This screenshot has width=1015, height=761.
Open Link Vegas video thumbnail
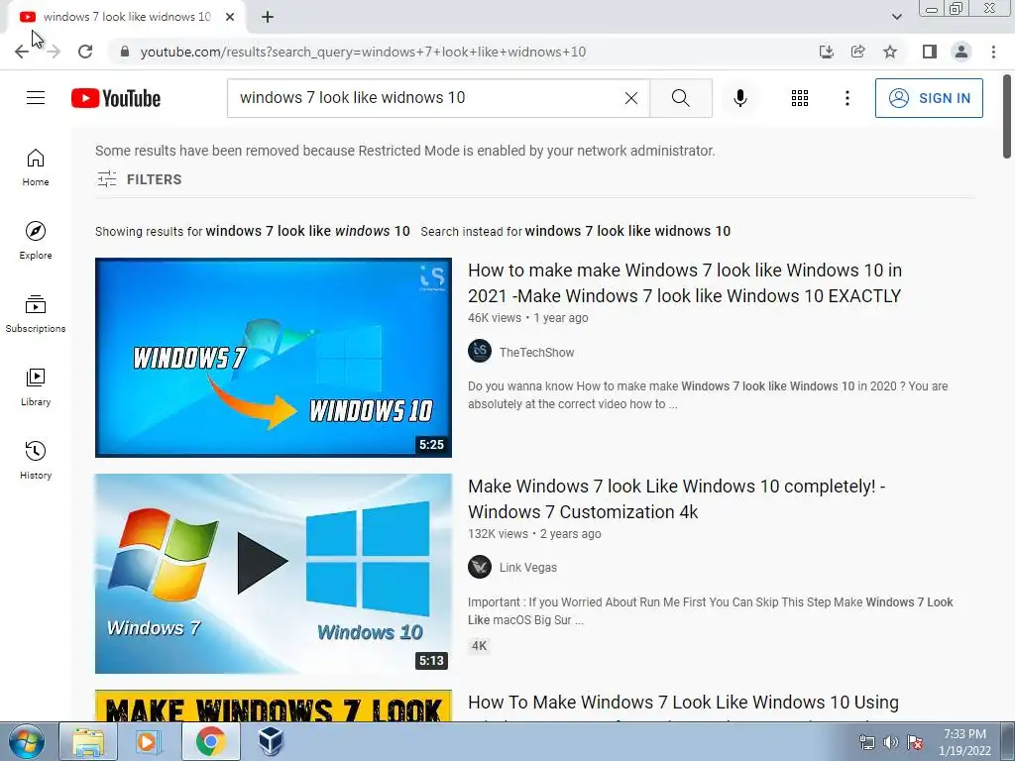[x=274, y=574]
